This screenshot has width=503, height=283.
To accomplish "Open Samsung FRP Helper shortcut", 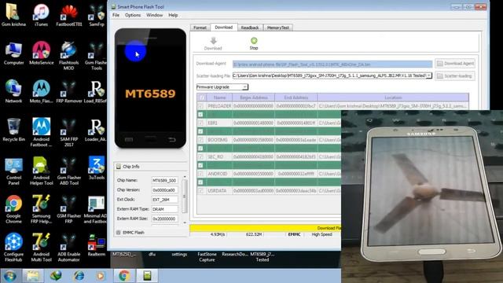I will click(x=41, y=209).
